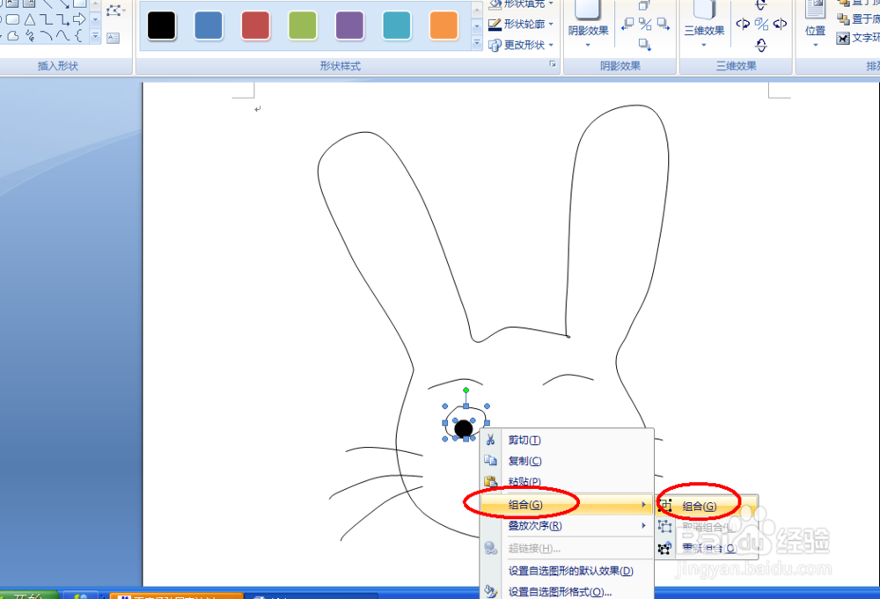Toggle shadow on/off
The width and height of the screenshot is (880, 599).
coord(645,24)
